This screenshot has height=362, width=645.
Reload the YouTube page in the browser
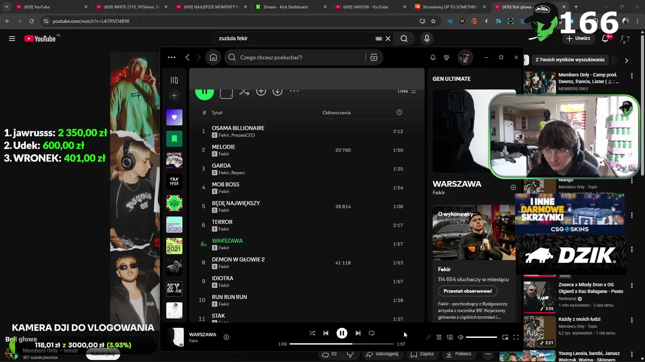[x=32, y=21]
